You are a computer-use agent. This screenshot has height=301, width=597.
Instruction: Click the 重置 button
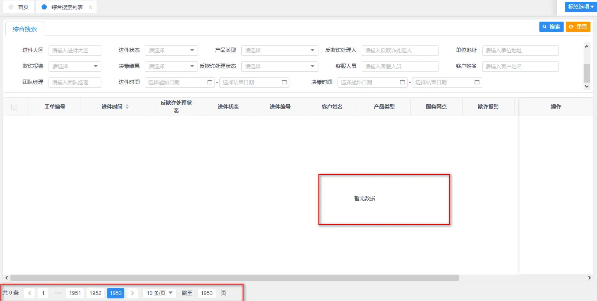578,27
